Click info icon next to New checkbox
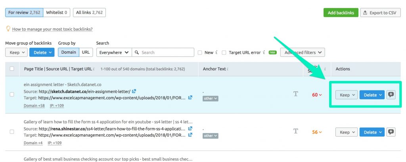This screenshot has width=406, height=162. (x=216, y=53)
